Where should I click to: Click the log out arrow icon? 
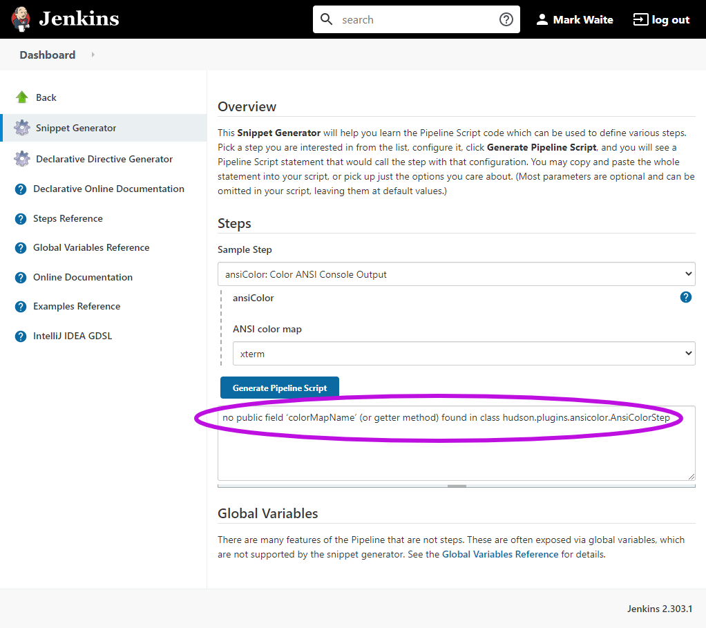(640, 19)
